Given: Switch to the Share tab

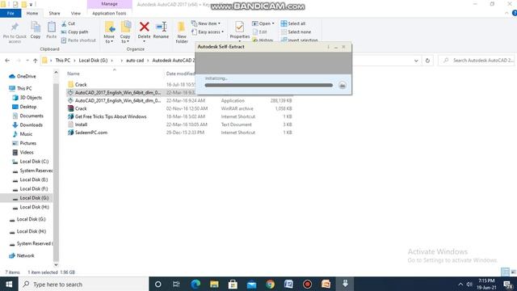Looking at the screenshot, I should pyautogui.click(x=54, y=13).
